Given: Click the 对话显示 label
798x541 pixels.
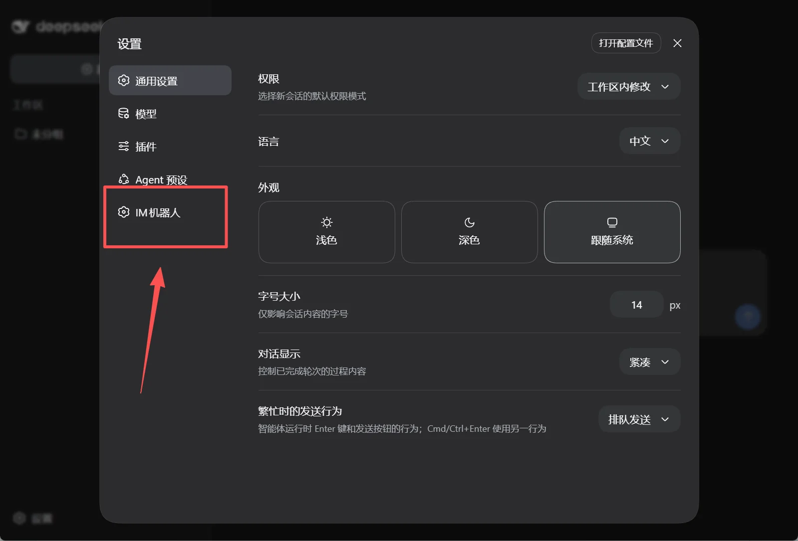Looking at the screenshot, I should pyautogui.click(x=279, y=354).
